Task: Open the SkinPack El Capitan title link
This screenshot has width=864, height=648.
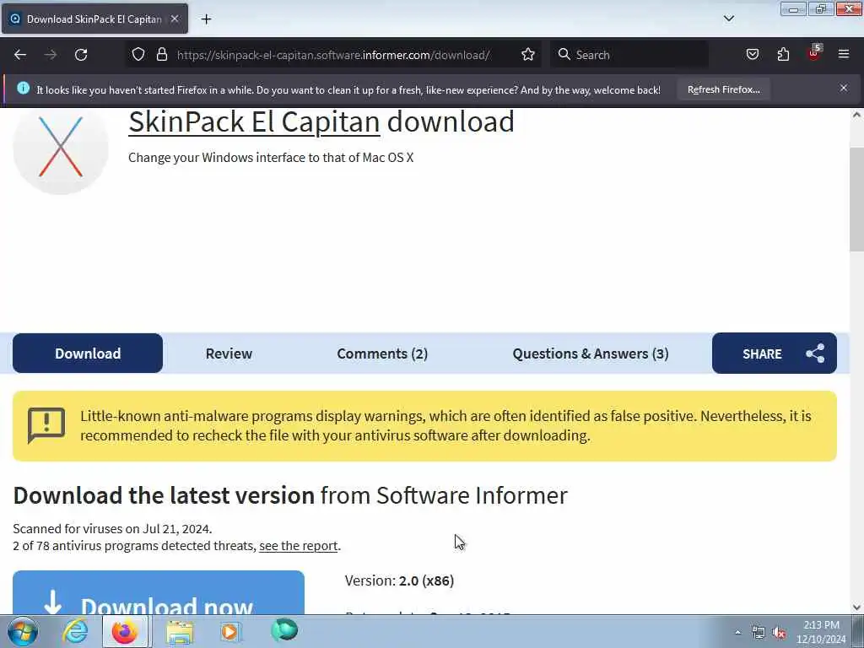Action: (254, 121)
